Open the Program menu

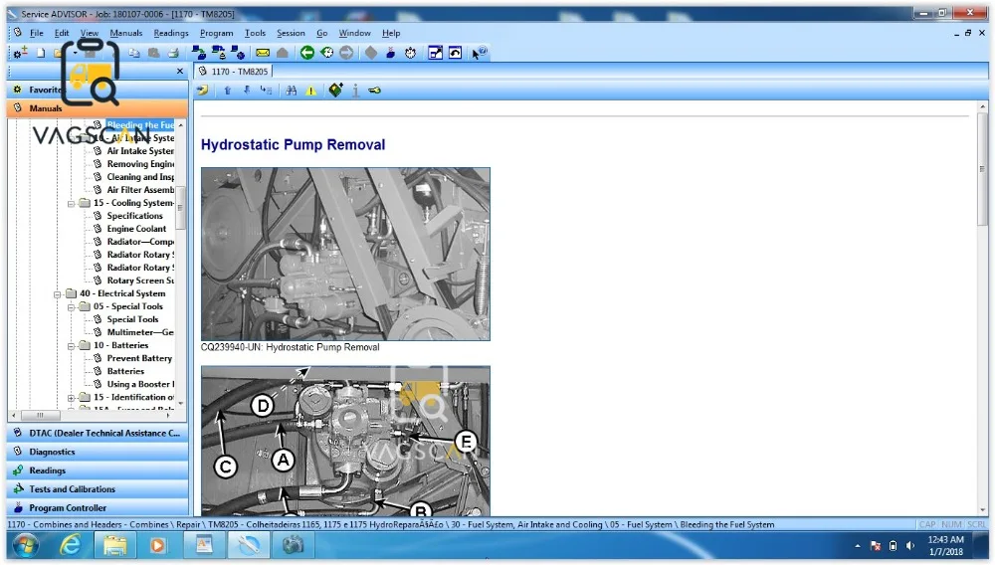(x=216, y=33)
